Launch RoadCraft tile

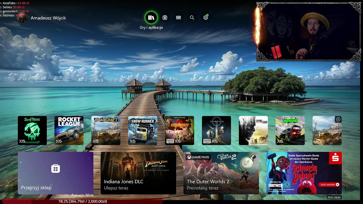(x=106, y=130)
